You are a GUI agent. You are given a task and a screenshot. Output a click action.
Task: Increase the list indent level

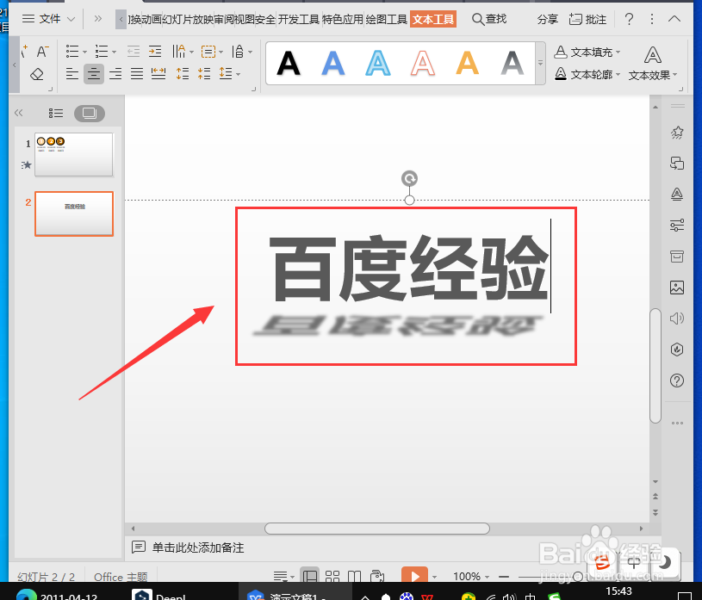(155, 52)
